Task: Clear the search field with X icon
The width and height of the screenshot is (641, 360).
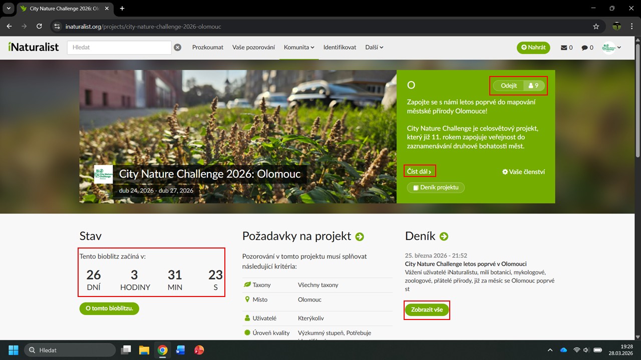Action: 177,47
